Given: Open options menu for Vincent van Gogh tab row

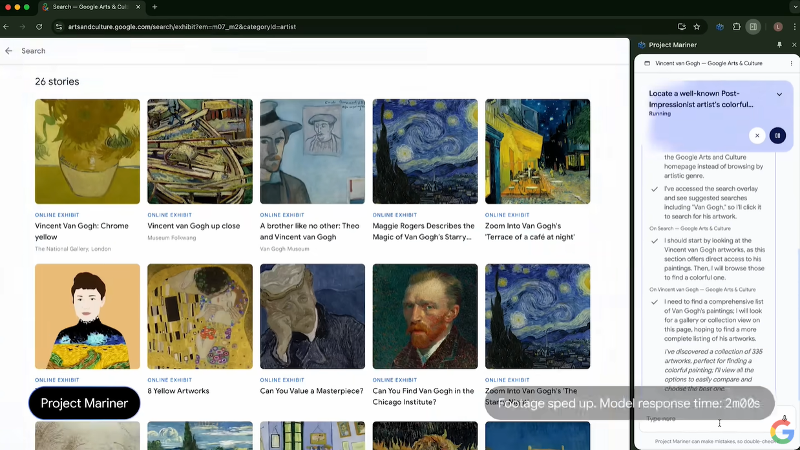Looking at the screenshot, I should pyautogui.click(x=791, y=63).
